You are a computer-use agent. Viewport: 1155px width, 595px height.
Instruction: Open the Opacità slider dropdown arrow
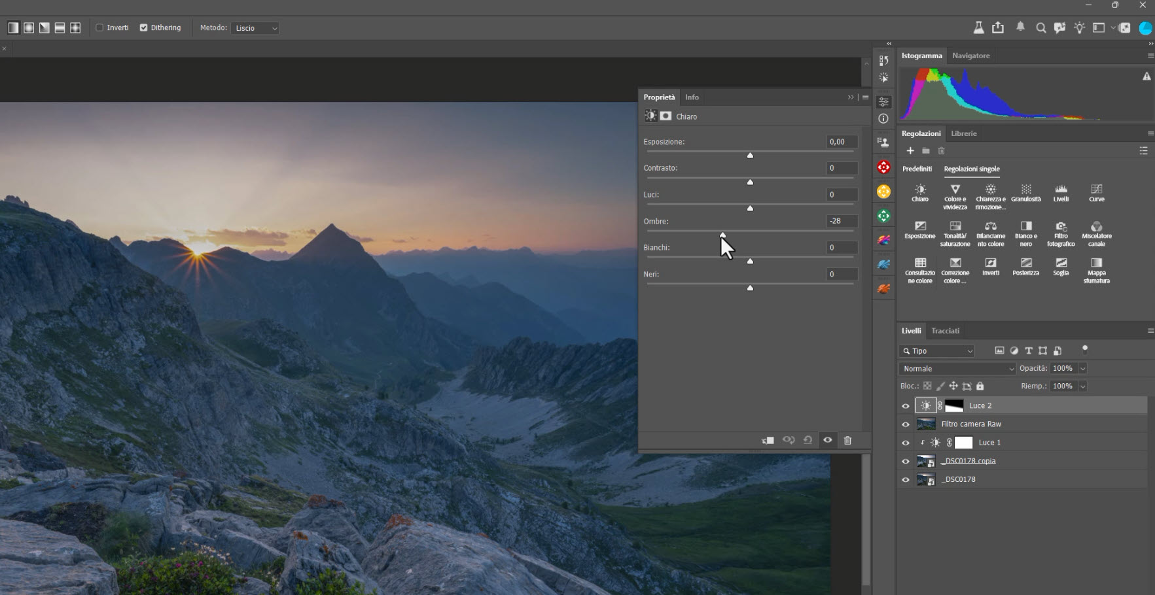[1082, 369]
